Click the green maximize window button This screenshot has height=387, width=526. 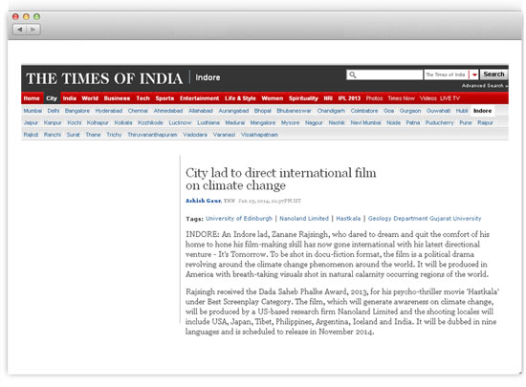[x=37, y=17]
